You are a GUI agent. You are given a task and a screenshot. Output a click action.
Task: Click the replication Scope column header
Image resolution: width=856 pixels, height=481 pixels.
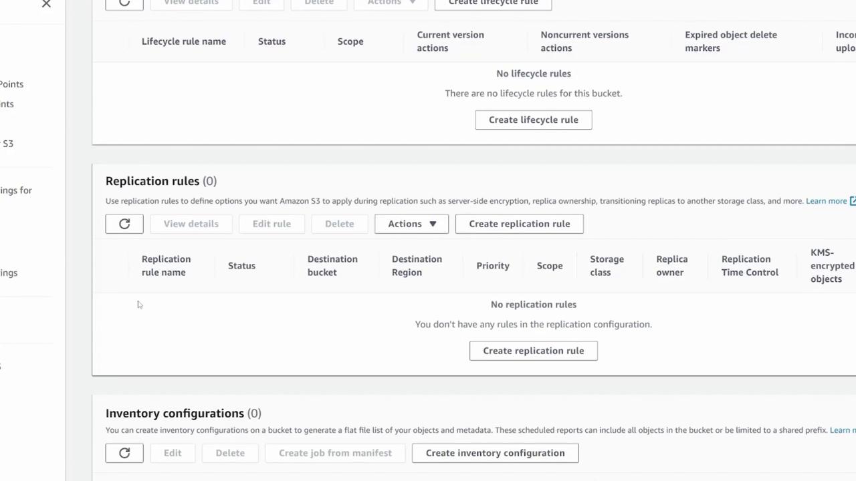550,266
